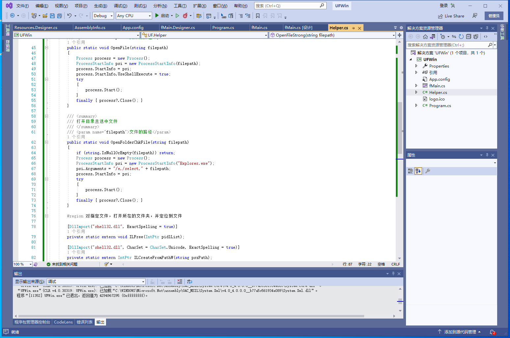Viewport: 510px width, 338px height.
Task: Click the 管理员 button
Action: click(494, 16)
